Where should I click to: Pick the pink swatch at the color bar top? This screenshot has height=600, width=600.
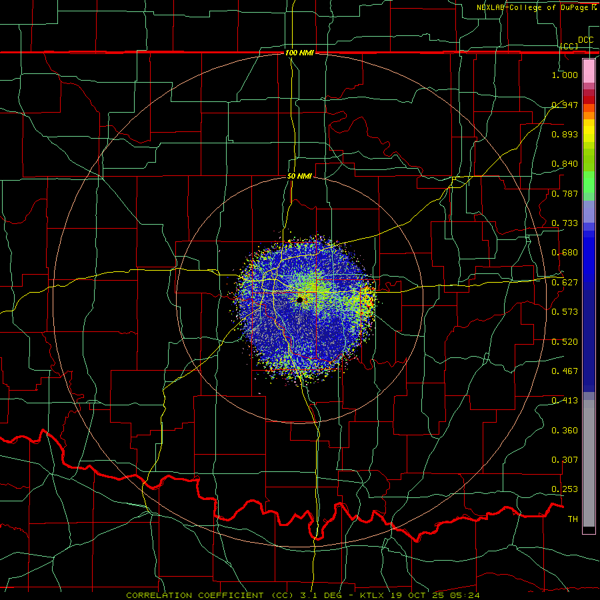point(589,71)
